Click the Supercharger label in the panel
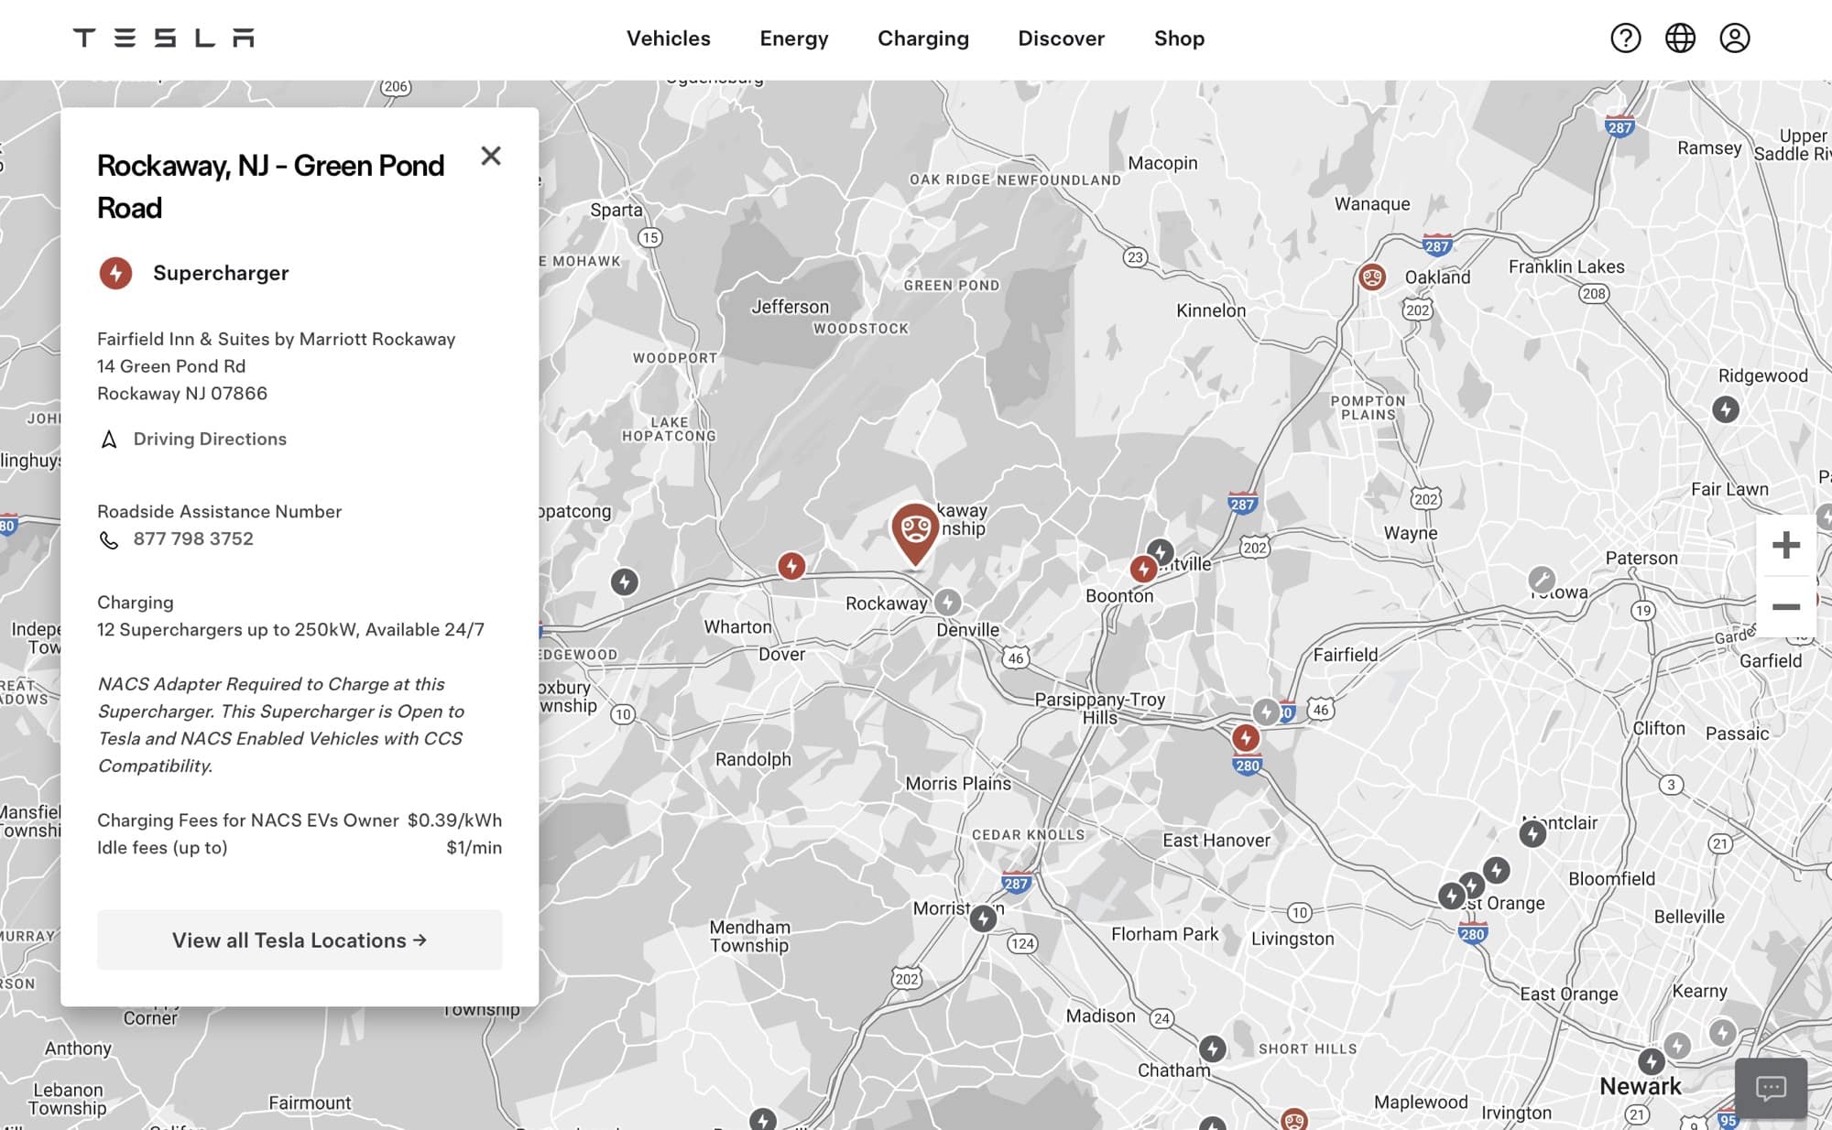Viewport: 1832px width, 1130px height. pos(221,273)
